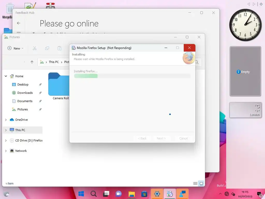Image resolution: width=265 pixels, height=199 pixels.
Task: Switch to large icons view button
Action: 201,183
